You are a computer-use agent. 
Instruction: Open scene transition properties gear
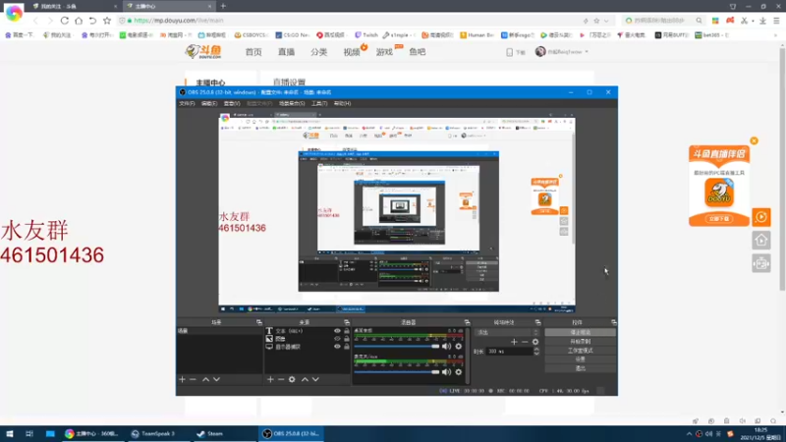(535, 342)
